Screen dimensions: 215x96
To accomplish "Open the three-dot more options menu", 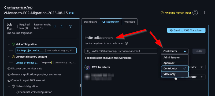I will point(205,13).
